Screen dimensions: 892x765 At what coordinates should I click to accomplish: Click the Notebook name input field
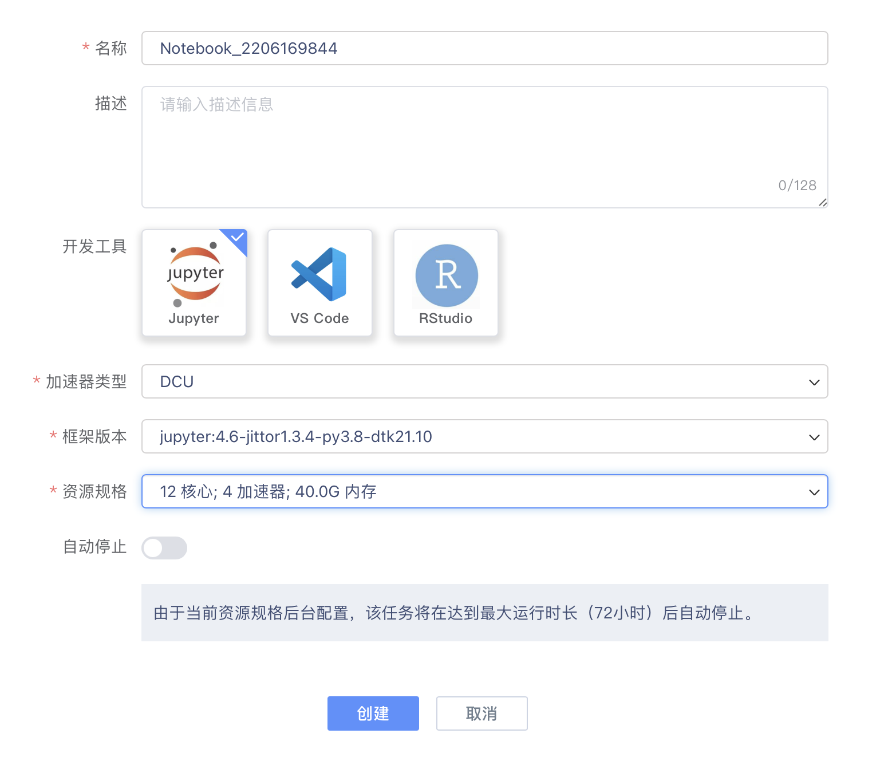(484, 49)
